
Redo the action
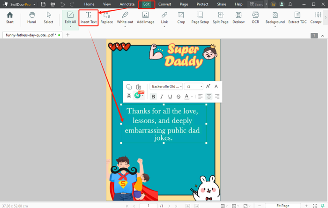click(72, 4)
